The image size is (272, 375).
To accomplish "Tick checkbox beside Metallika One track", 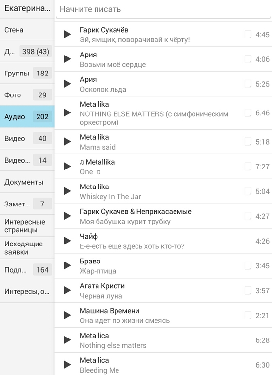I will [x=248, y=167].
